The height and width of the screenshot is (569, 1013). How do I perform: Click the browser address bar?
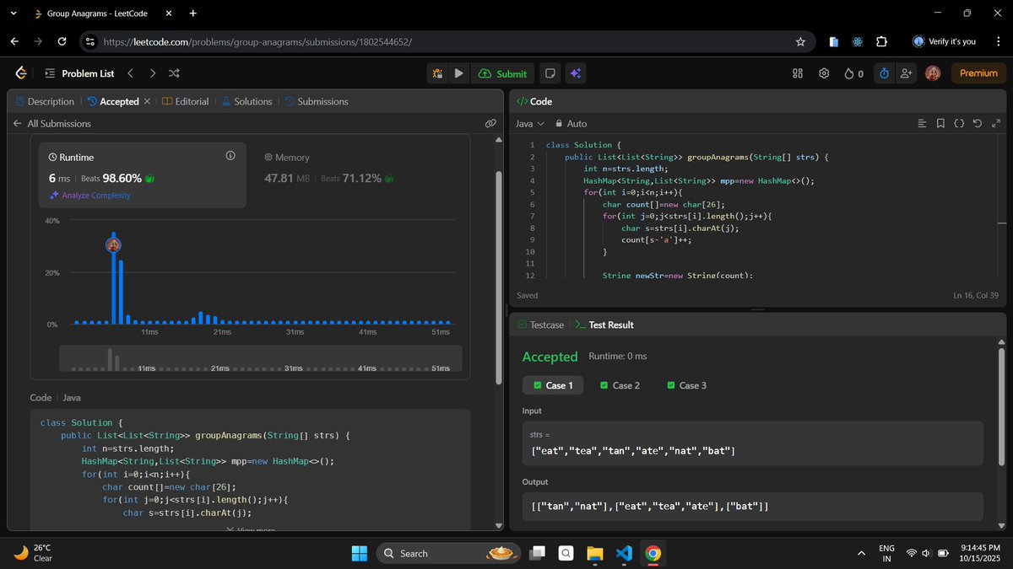click(x=447, y=41)
